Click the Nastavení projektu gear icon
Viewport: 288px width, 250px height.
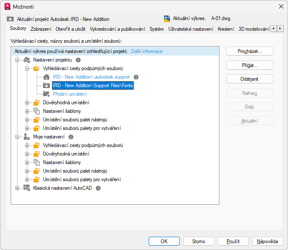click(26, 60)
